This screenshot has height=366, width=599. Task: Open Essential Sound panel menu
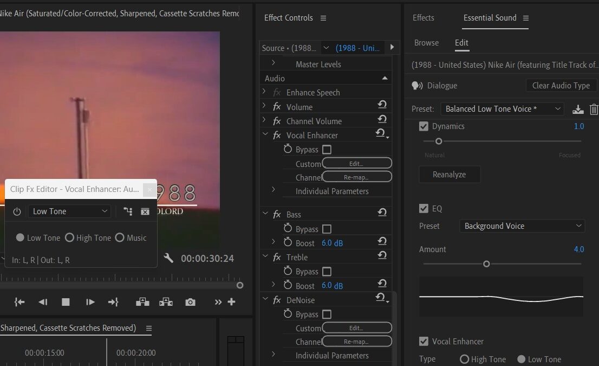[x=526, y=18]
